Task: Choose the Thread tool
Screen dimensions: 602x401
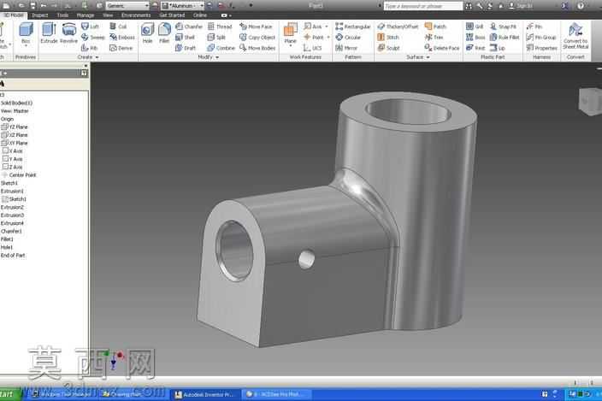Action: (220, 27)
